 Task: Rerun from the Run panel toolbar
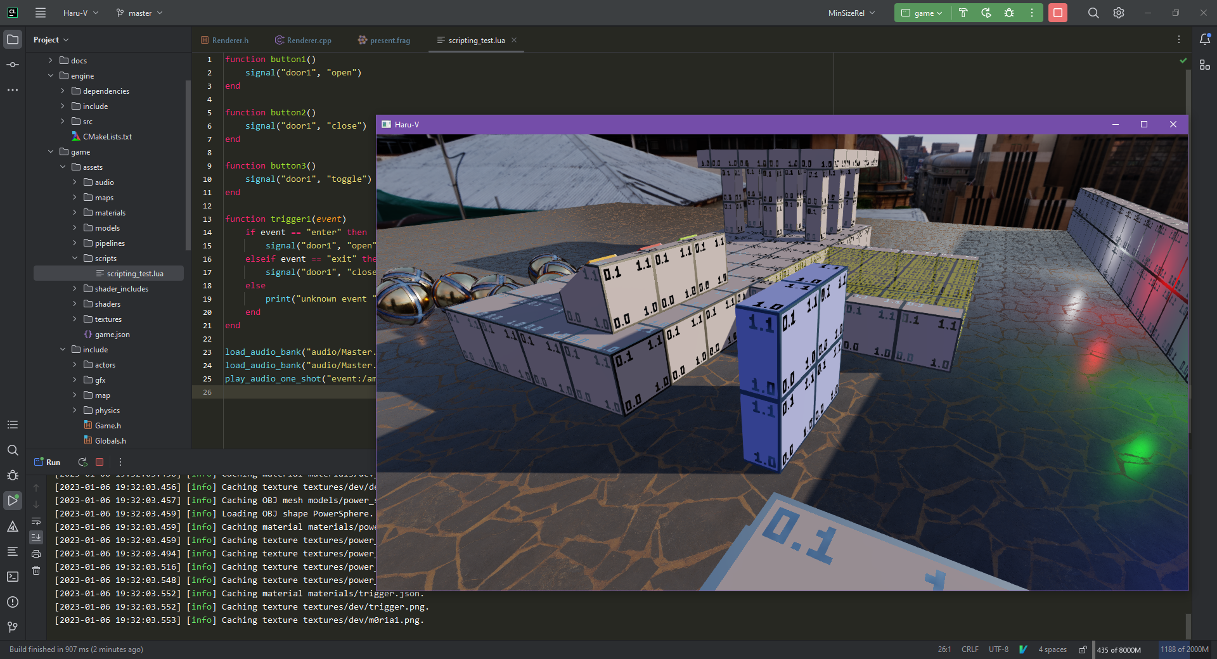pyautogui.click(x=82, y=462)
